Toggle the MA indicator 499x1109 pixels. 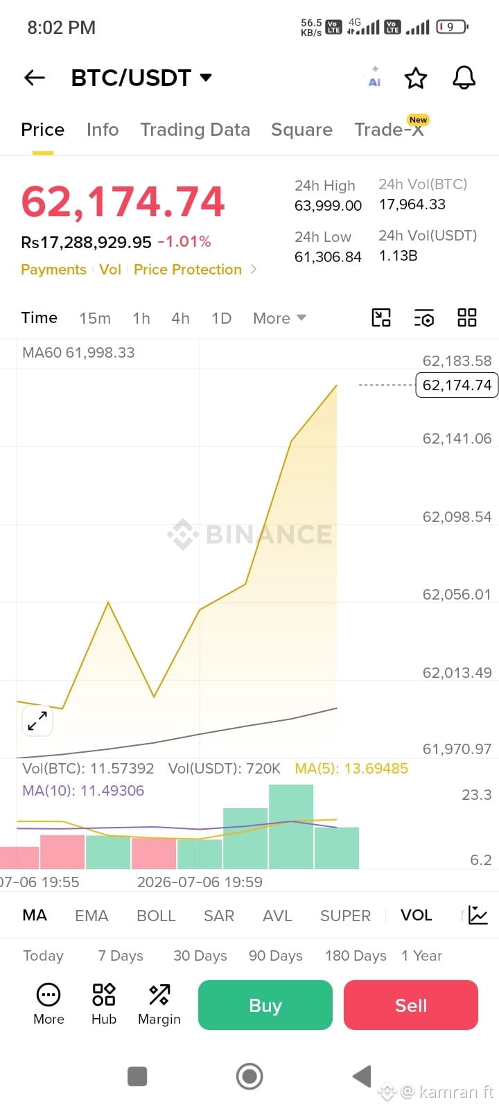coord(35,915)
